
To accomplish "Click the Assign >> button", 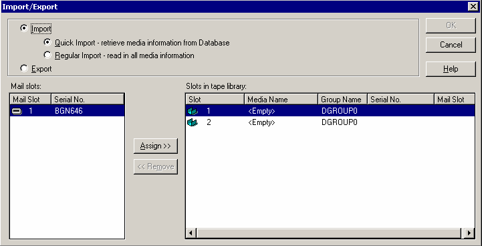I will [x=156, y=146].
